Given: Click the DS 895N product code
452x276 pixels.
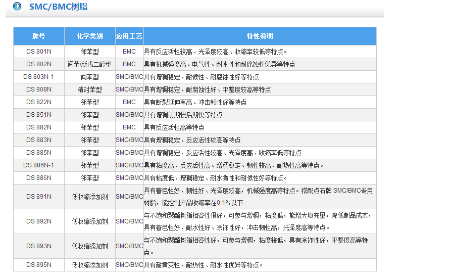Looking at the screenshot, I should (39, 265).
